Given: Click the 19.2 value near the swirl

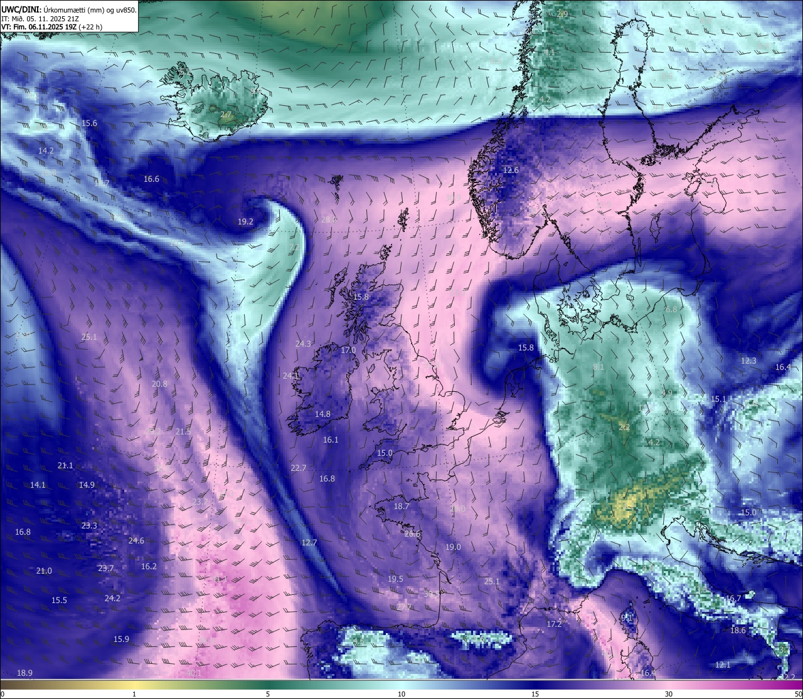Looking at the screenshot, I should coord(245,222).
